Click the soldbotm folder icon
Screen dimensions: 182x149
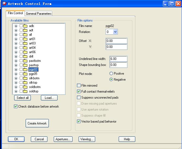coord(25,87)
